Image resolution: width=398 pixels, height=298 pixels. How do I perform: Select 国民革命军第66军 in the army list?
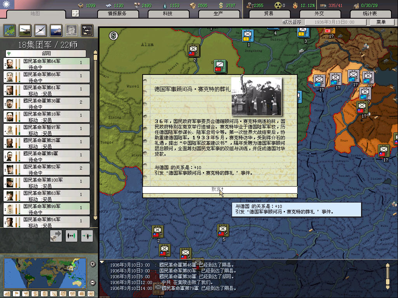(x=47, y=77)
